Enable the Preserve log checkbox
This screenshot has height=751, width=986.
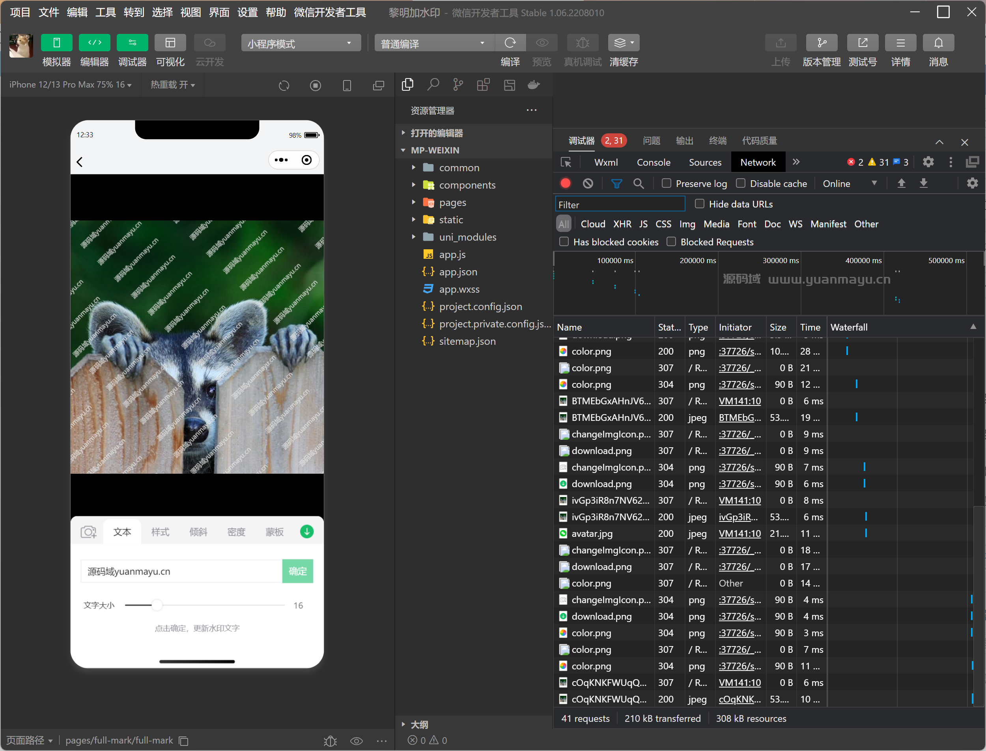666,183
